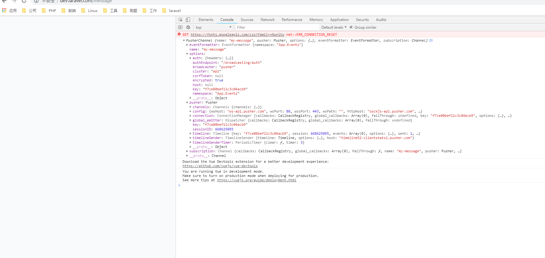Select the csrfToken: null line
The width and height of the screenshot is (545, 258).
pyautogui.click(x=208, y=76)
